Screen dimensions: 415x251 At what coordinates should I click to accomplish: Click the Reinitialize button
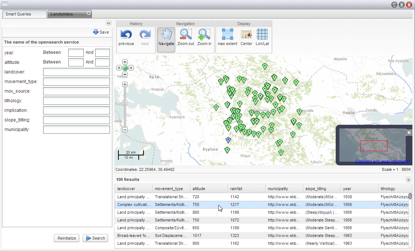(67, 238)
